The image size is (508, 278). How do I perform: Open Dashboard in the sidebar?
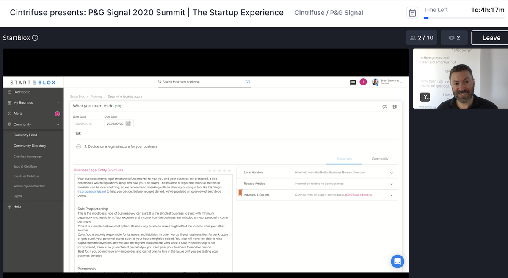coord(22,92)
